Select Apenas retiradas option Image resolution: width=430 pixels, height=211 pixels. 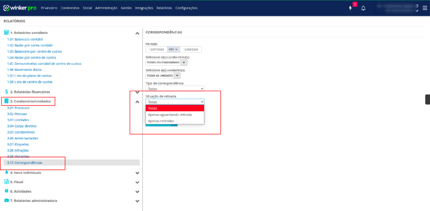(x=175, y=121)
